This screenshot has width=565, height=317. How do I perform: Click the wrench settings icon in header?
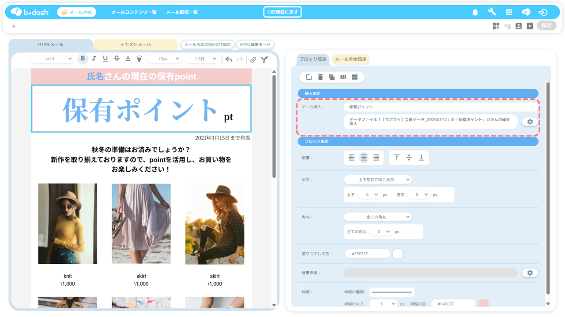492,12
